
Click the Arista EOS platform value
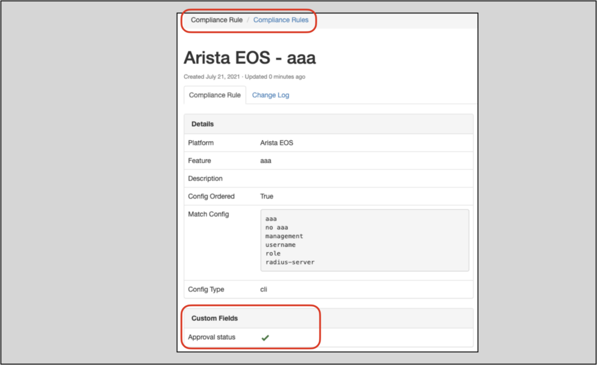(276, 143)
